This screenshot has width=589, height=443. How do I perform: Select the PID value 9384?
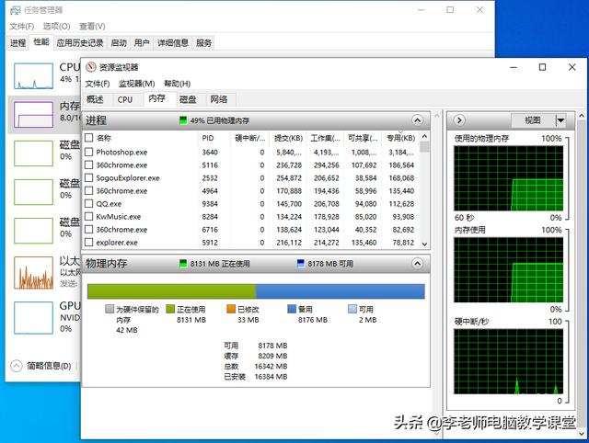point(210,204)
